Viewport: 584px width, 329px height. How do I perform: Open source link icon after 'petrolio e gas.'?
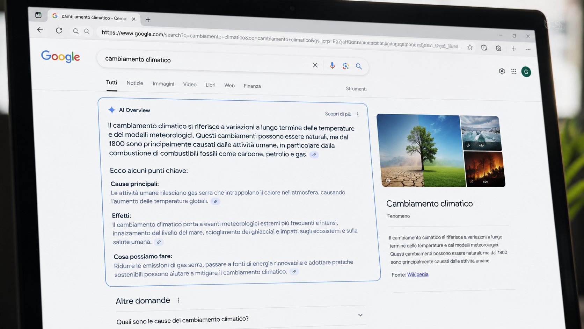click(x=314, y=155)
